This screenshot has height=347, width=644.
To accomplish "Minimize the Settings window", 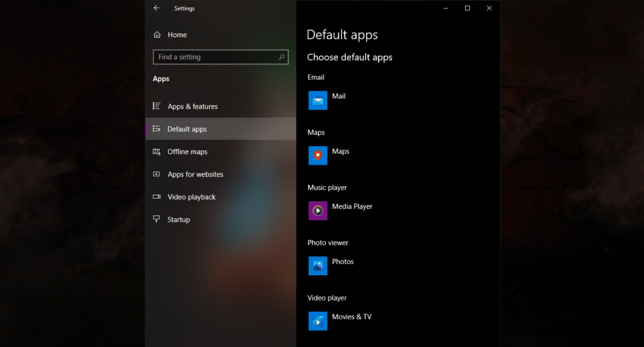I will tap(446, 8).
